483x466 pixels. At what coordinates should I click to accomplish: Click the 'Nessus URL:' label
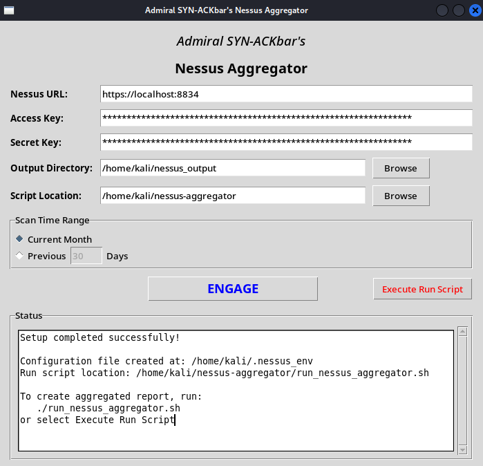(x=39, y=94)
